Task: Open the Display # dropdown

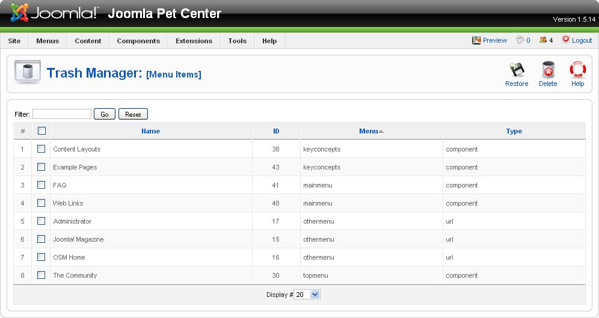Action: pyautogui.click(x=307, y=295)
